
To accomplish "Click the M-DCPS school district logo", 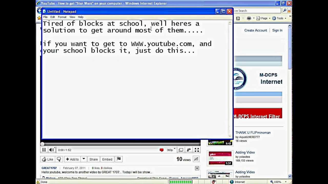I will coord(240,79).
